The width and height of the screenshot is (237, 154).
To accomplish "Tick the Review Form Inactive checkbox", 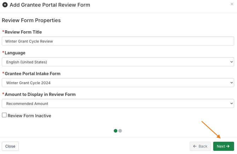I will pyautogui.click(x=4, y=115).
